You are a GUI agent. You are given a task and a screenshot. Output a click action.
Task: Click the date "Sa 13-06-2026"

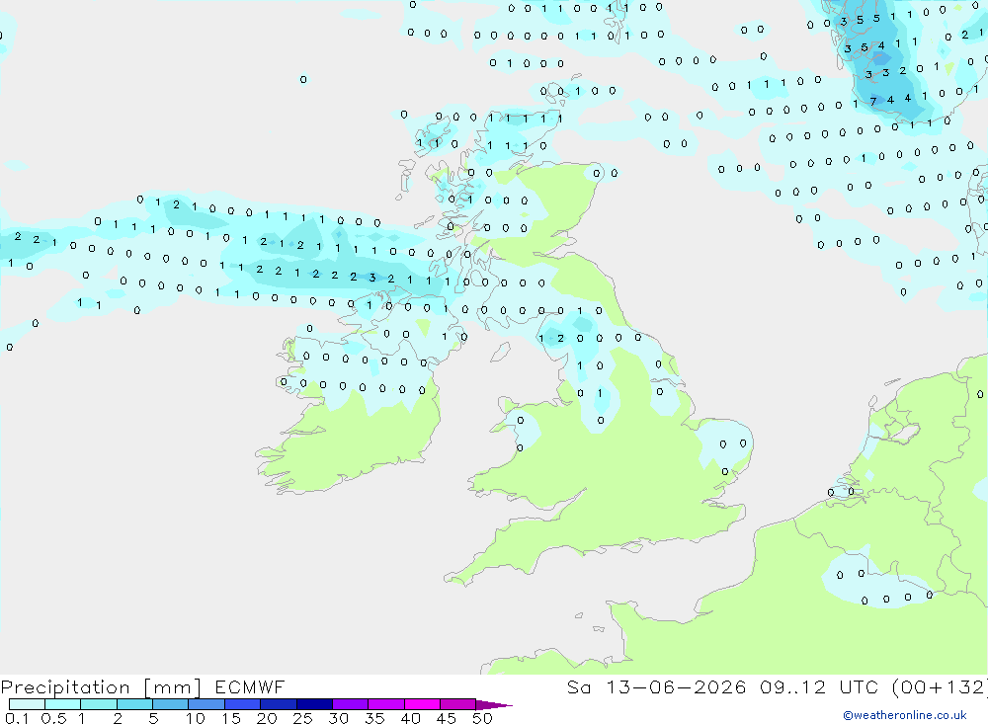coord(656,686)
